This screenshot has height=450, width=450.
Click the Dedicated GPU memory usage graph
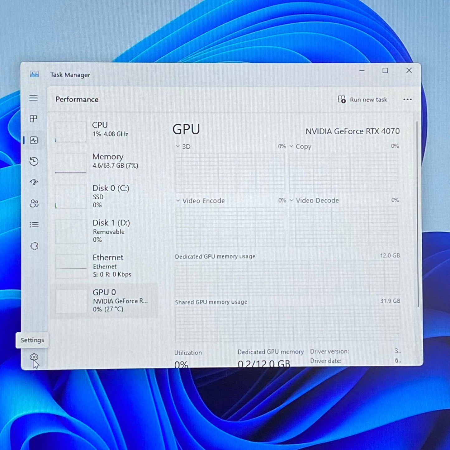click(287, 278)
